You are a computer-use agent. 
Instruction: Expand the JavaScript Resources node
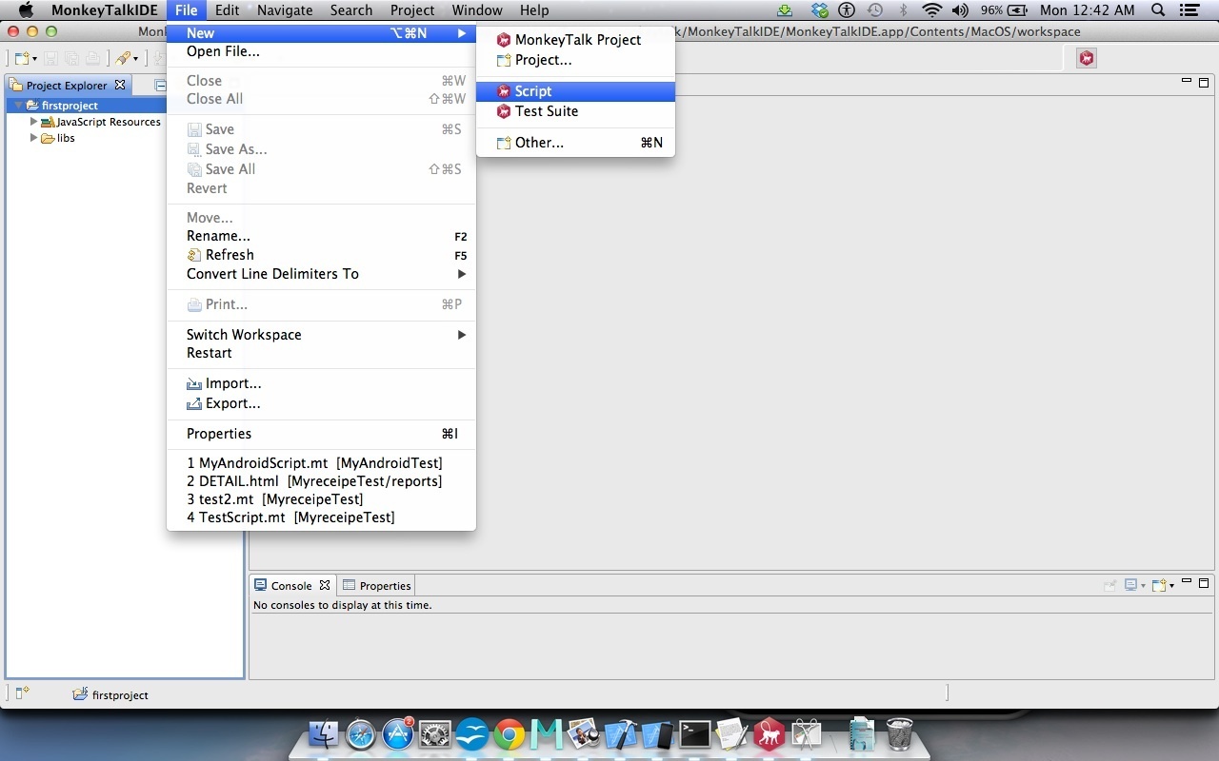pos(33,122)
